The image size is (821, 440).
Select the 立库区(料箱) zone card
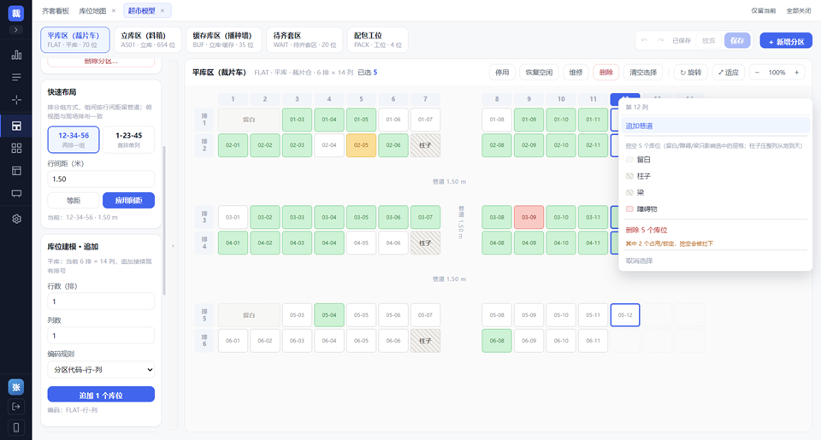tap(148, 40)
